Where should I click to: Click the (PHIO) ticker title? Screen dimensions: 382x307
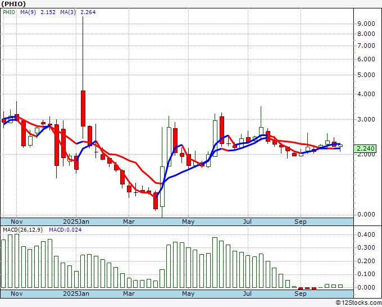point(13,4)
